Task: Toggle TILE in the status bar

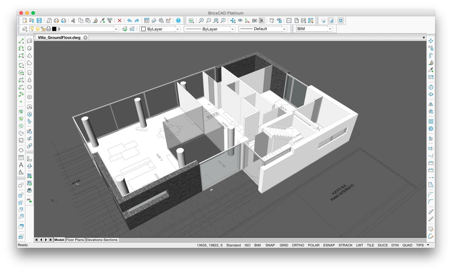Action: click(x=370, y=245)
